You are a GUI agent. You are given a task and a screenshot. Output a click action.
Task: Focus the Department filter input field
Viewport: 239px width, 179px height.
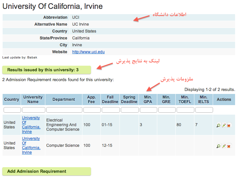click(x=64, y=110)
